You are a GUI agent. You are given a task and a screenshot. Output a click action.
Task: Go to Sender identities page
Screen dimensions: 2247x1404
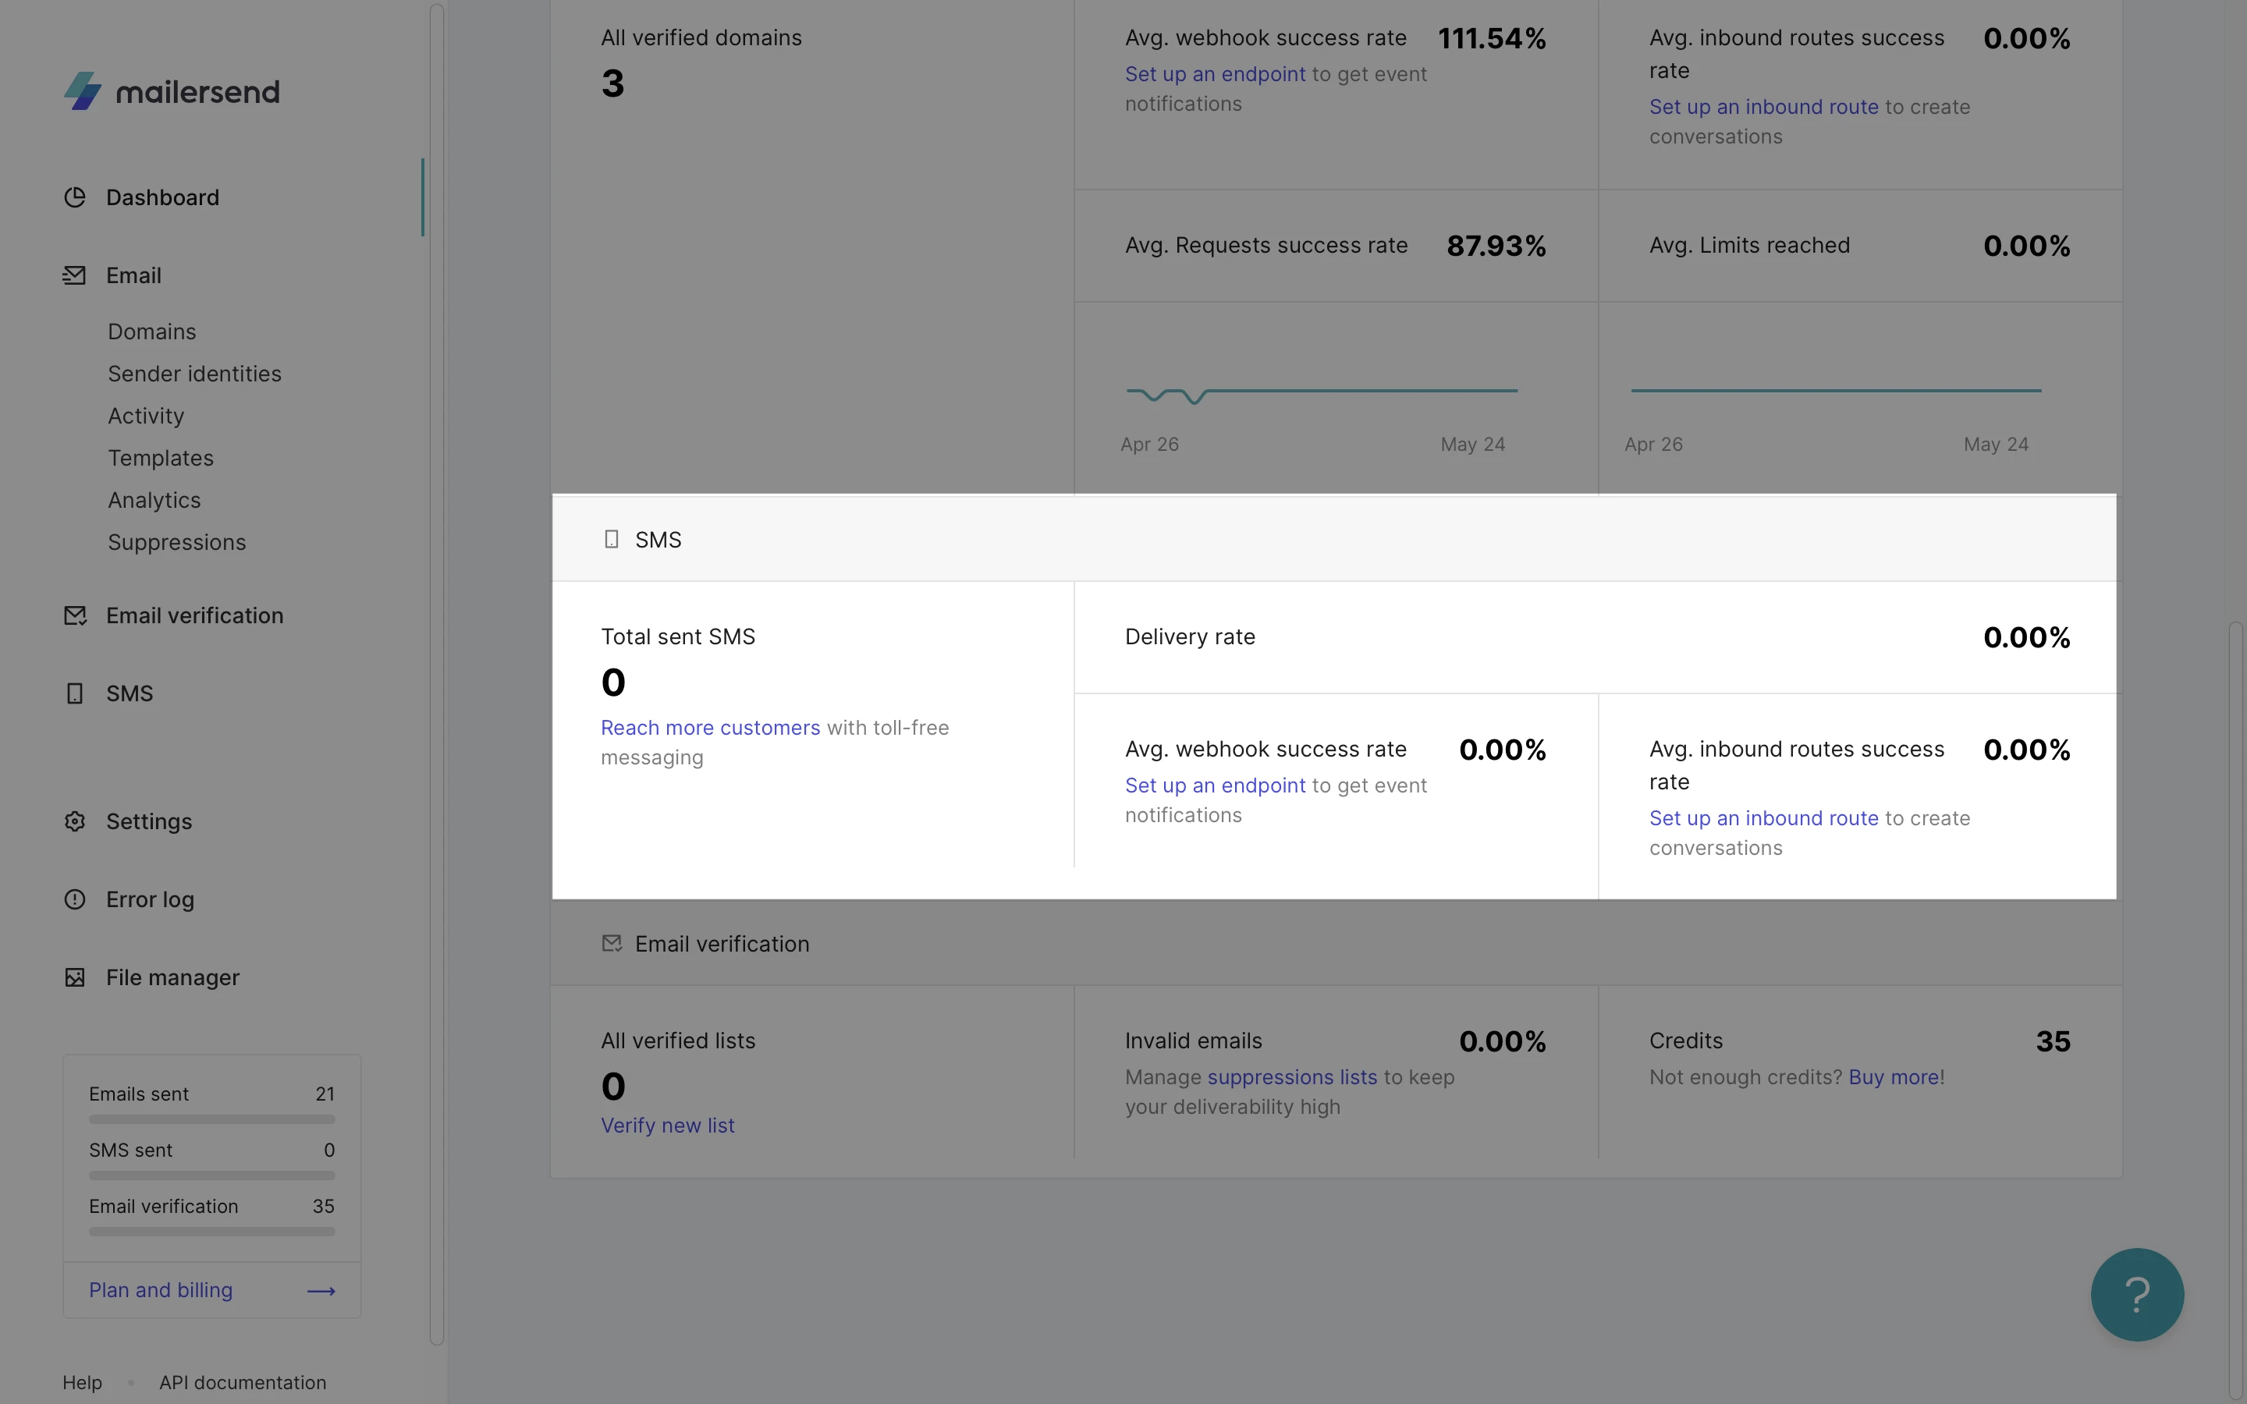(x=194, y=374)
